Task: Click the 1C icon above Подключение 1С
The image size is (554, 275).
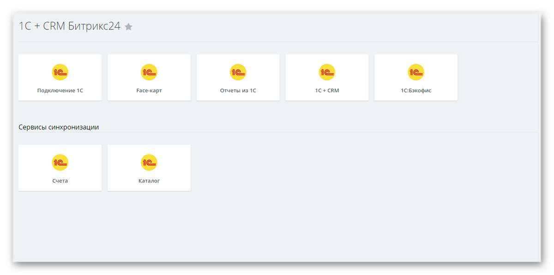Action: click(60, 72)
